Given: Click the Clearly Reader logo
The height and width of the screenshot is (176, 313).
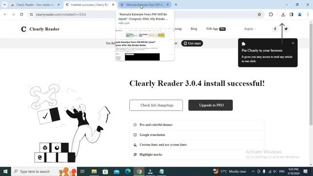Looking at the screenshot, I should click(40, 29).
